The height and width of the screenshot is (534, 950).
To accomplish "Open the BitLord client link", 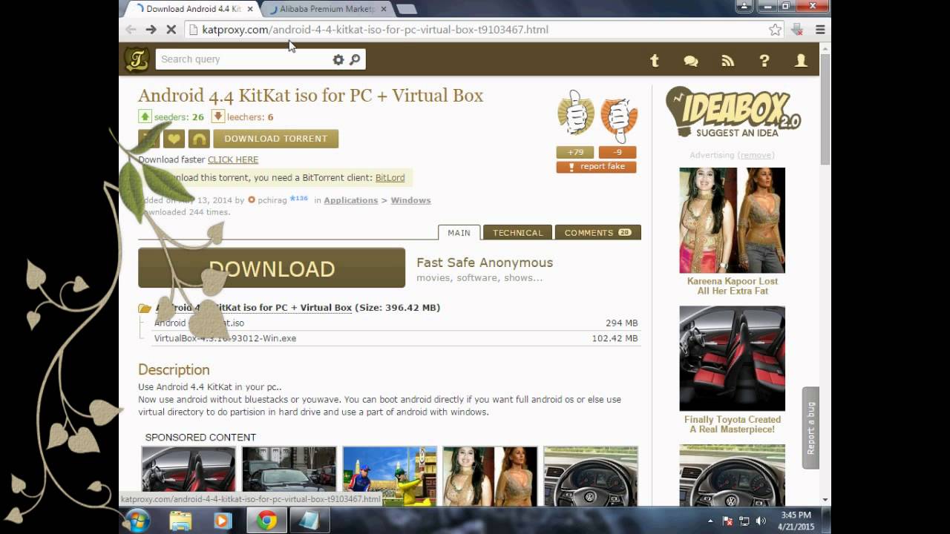I will [x=390, y=178].
